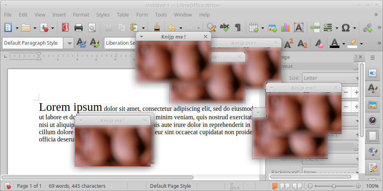The width and height of the screenshot is (383, 191).
Task: Toggle superscript formatting
Action: click(x=289, y=43)
